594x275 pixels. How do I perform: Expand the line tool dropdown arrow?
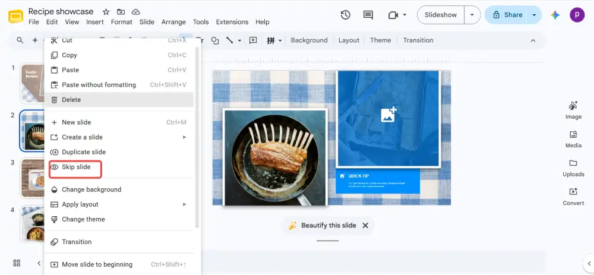tap(240, 40)
